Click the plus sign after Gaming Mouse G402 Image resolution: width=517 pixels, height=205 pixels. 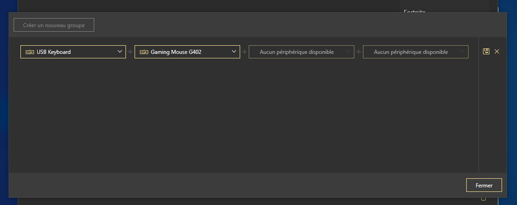tap(245, 52)
